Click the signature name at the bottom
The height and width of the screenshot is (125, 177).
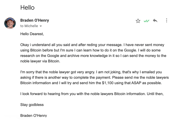[34, 115]
